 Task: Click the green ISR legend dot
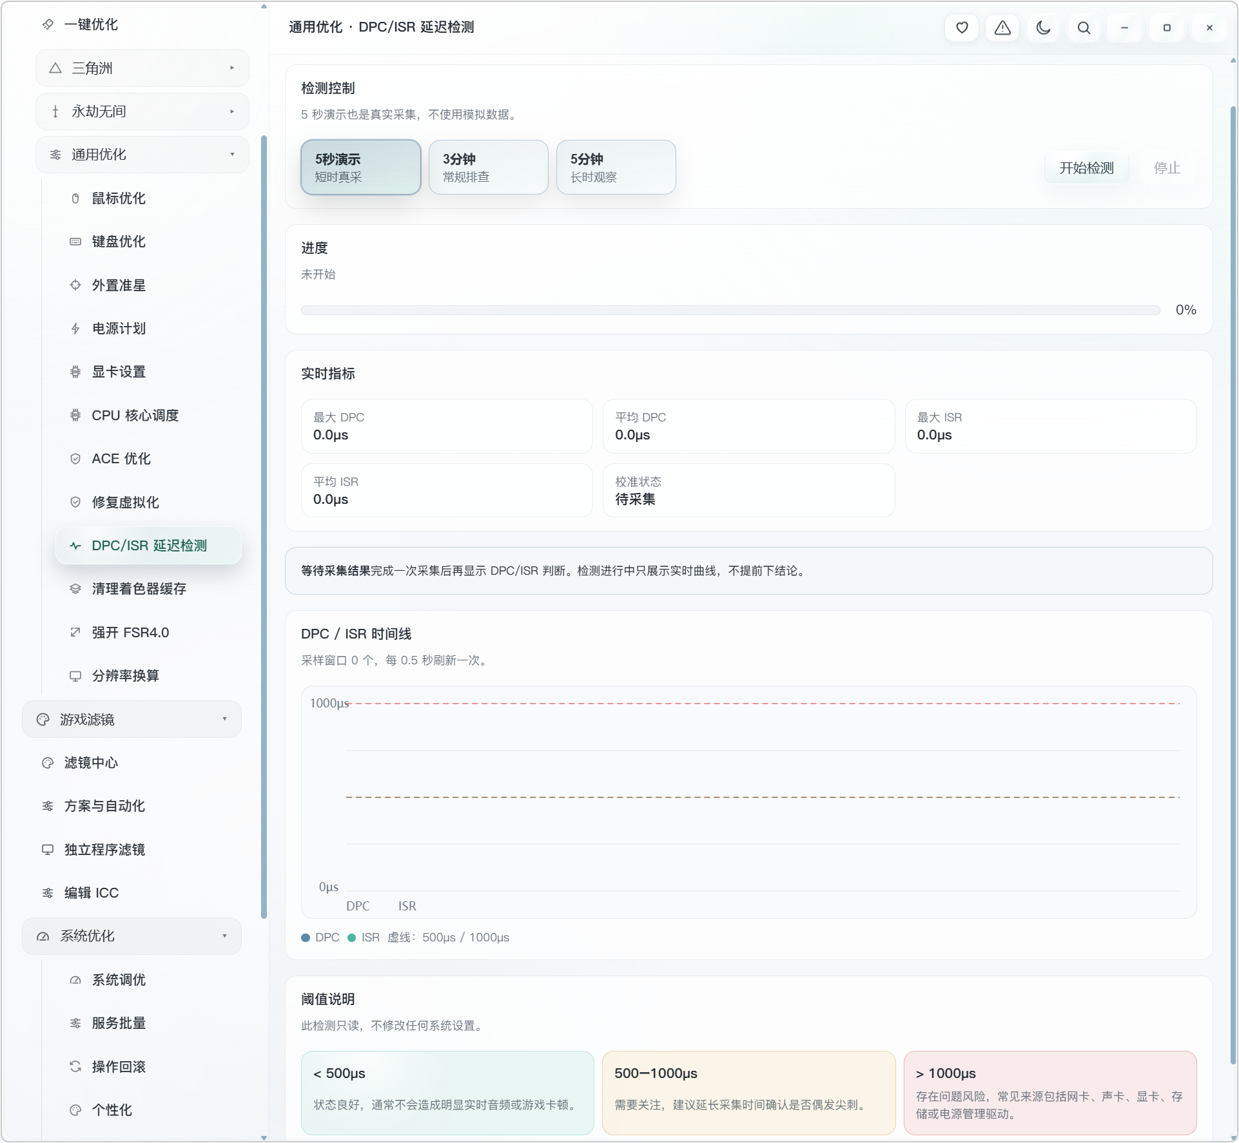(352, 938)
